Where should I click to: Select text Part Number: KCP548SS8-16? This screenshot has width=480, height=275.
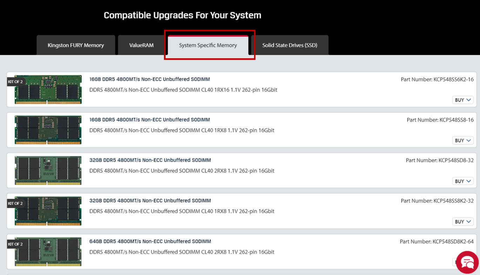440,120
